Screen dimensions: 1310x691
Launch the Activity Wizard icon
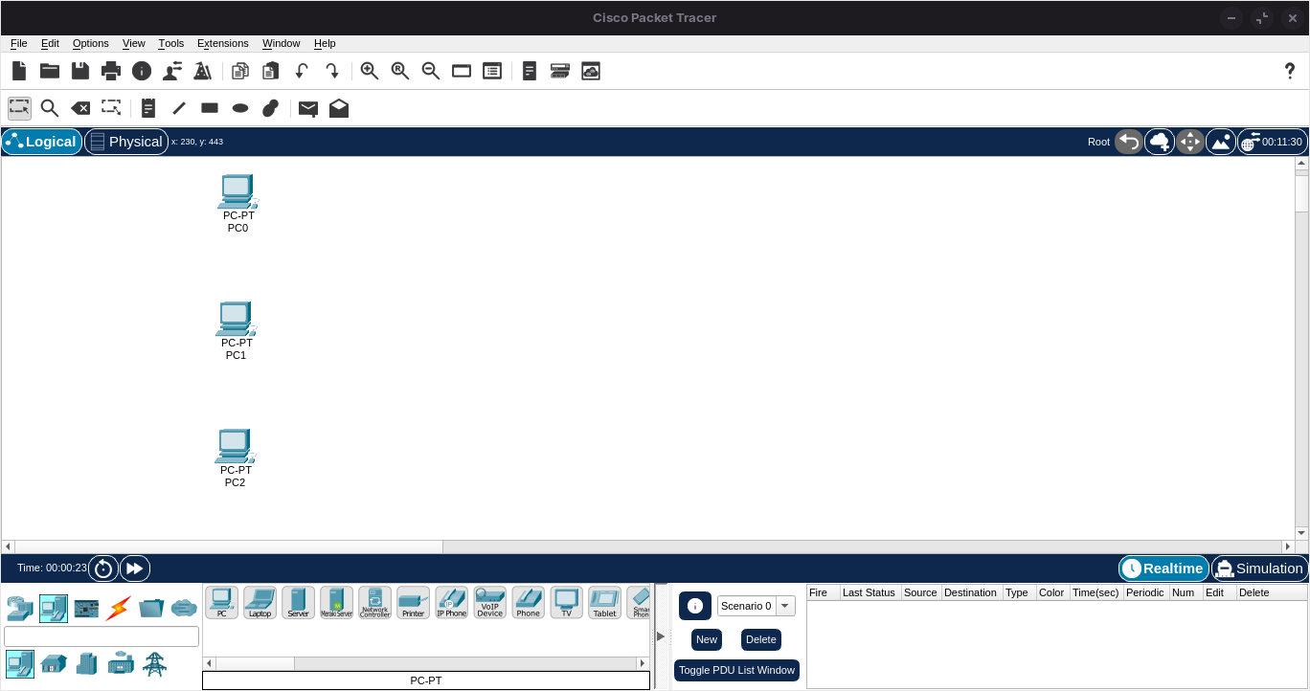point(202,71)
